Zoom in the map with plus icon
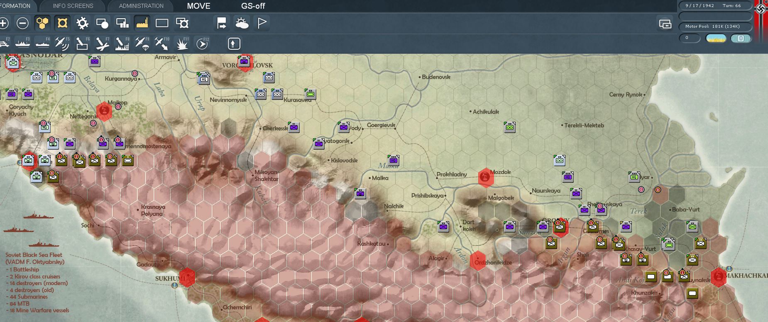768x322 pixels. pos(3,23)
